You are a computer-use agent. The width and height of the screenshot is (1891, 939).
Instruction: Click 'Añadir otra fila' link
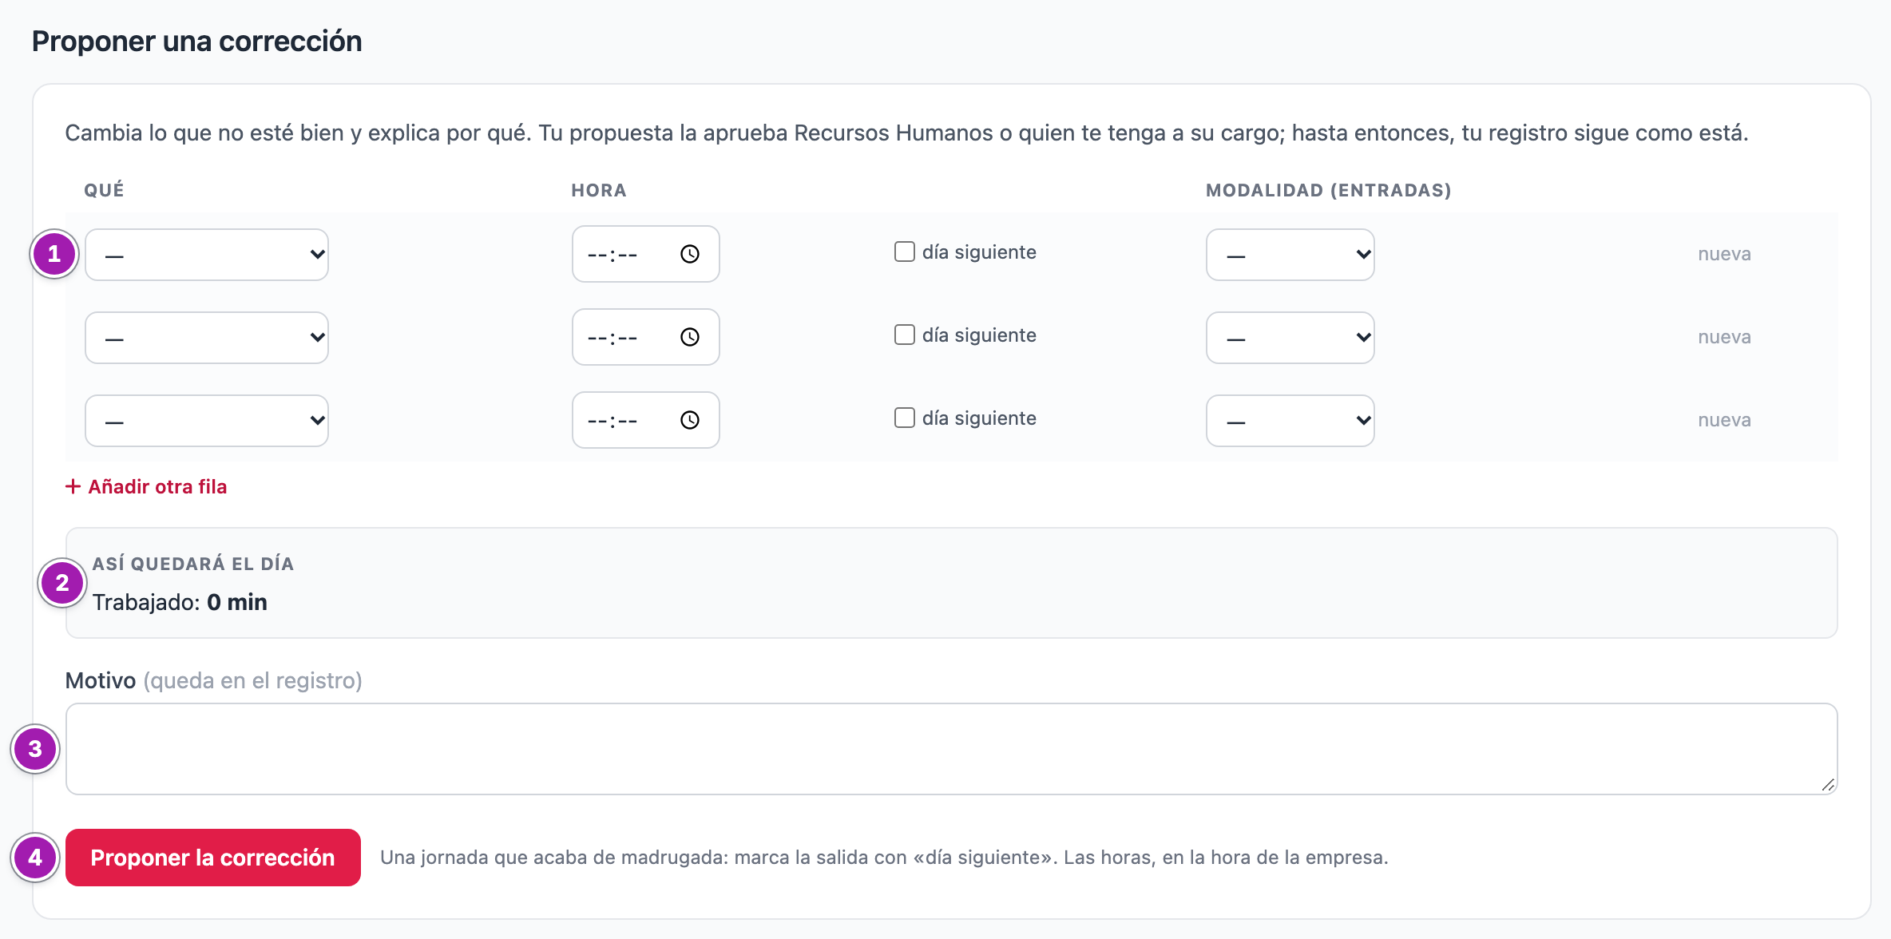point(146,486)
